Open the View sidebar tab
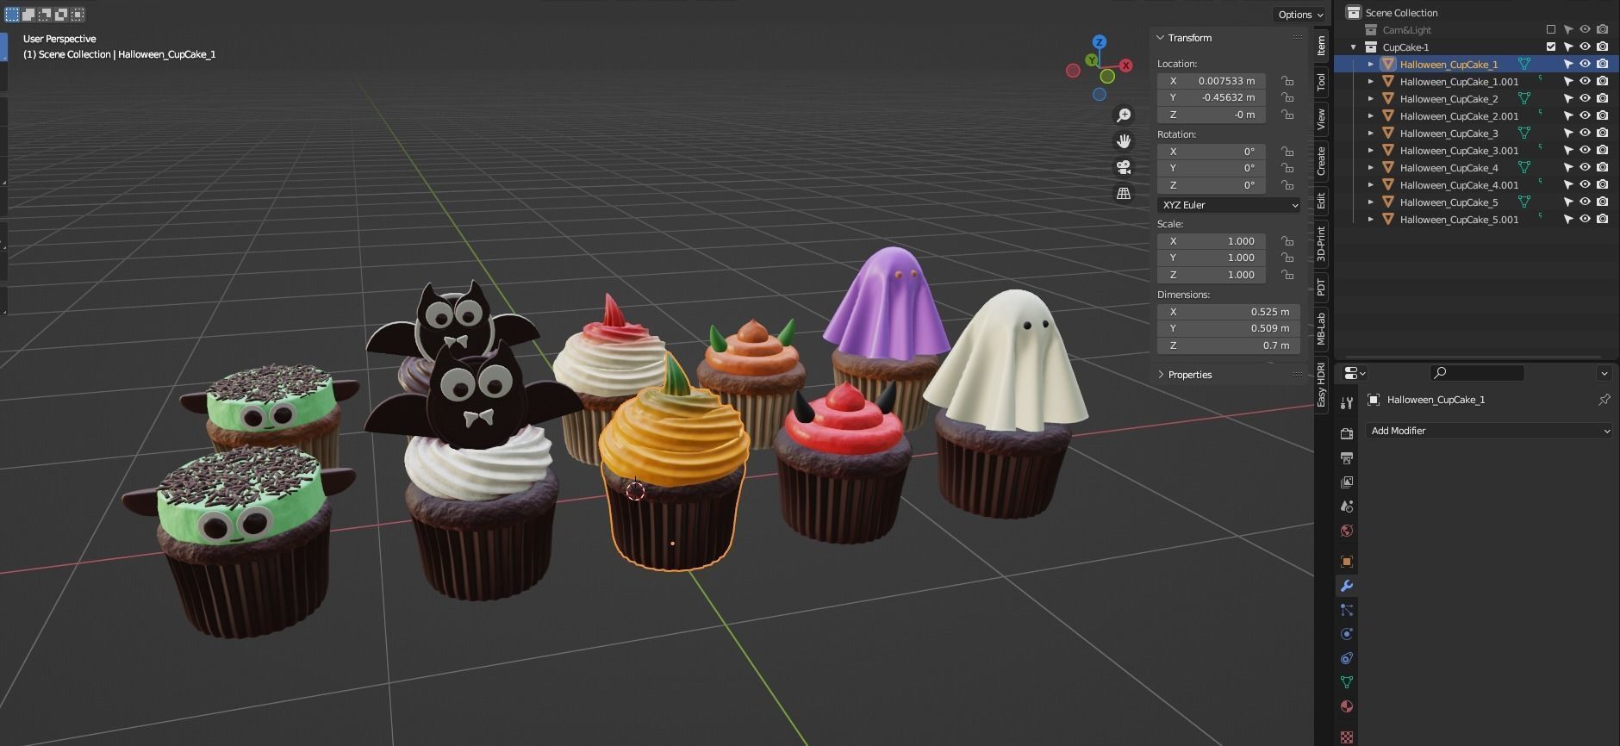Viewport: 1620px width, 746px height. (1321, 119)
